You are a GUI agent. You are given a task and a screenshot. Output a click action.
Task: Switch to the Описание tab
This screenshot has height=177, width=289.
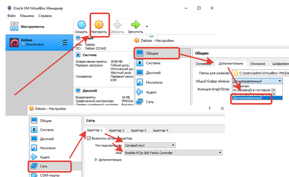[x=258, y=64]
